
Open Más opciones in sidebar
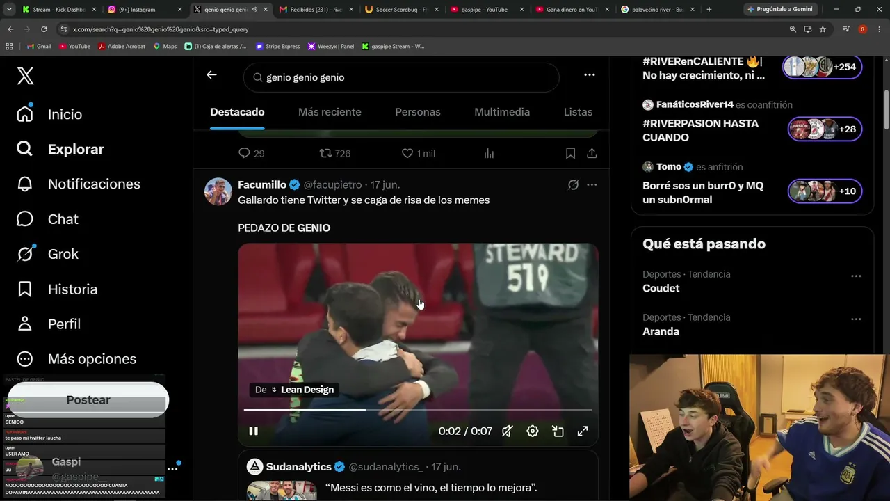click(x=76, y=359)
